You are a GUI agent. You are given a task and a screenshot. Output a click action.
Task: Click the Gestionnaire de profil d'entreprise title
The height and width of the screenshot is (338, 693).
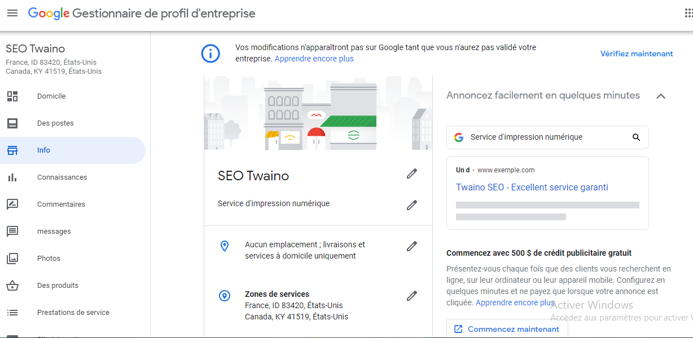[x=164, y=14]
